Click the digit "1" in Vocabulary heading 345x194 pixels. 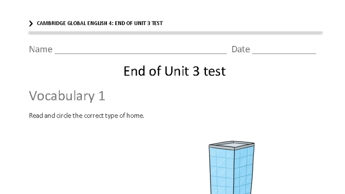click(x=102, y=96)
